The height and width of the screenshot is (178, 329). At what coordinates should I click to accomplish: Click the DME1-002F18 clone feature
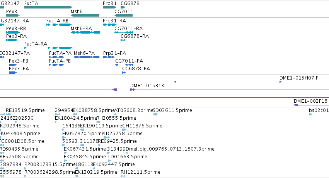tap(311, 105)
